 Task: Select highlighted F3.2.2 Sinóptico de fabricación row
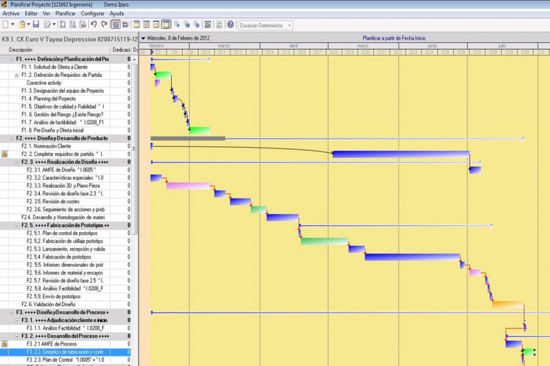pos(65,352)
